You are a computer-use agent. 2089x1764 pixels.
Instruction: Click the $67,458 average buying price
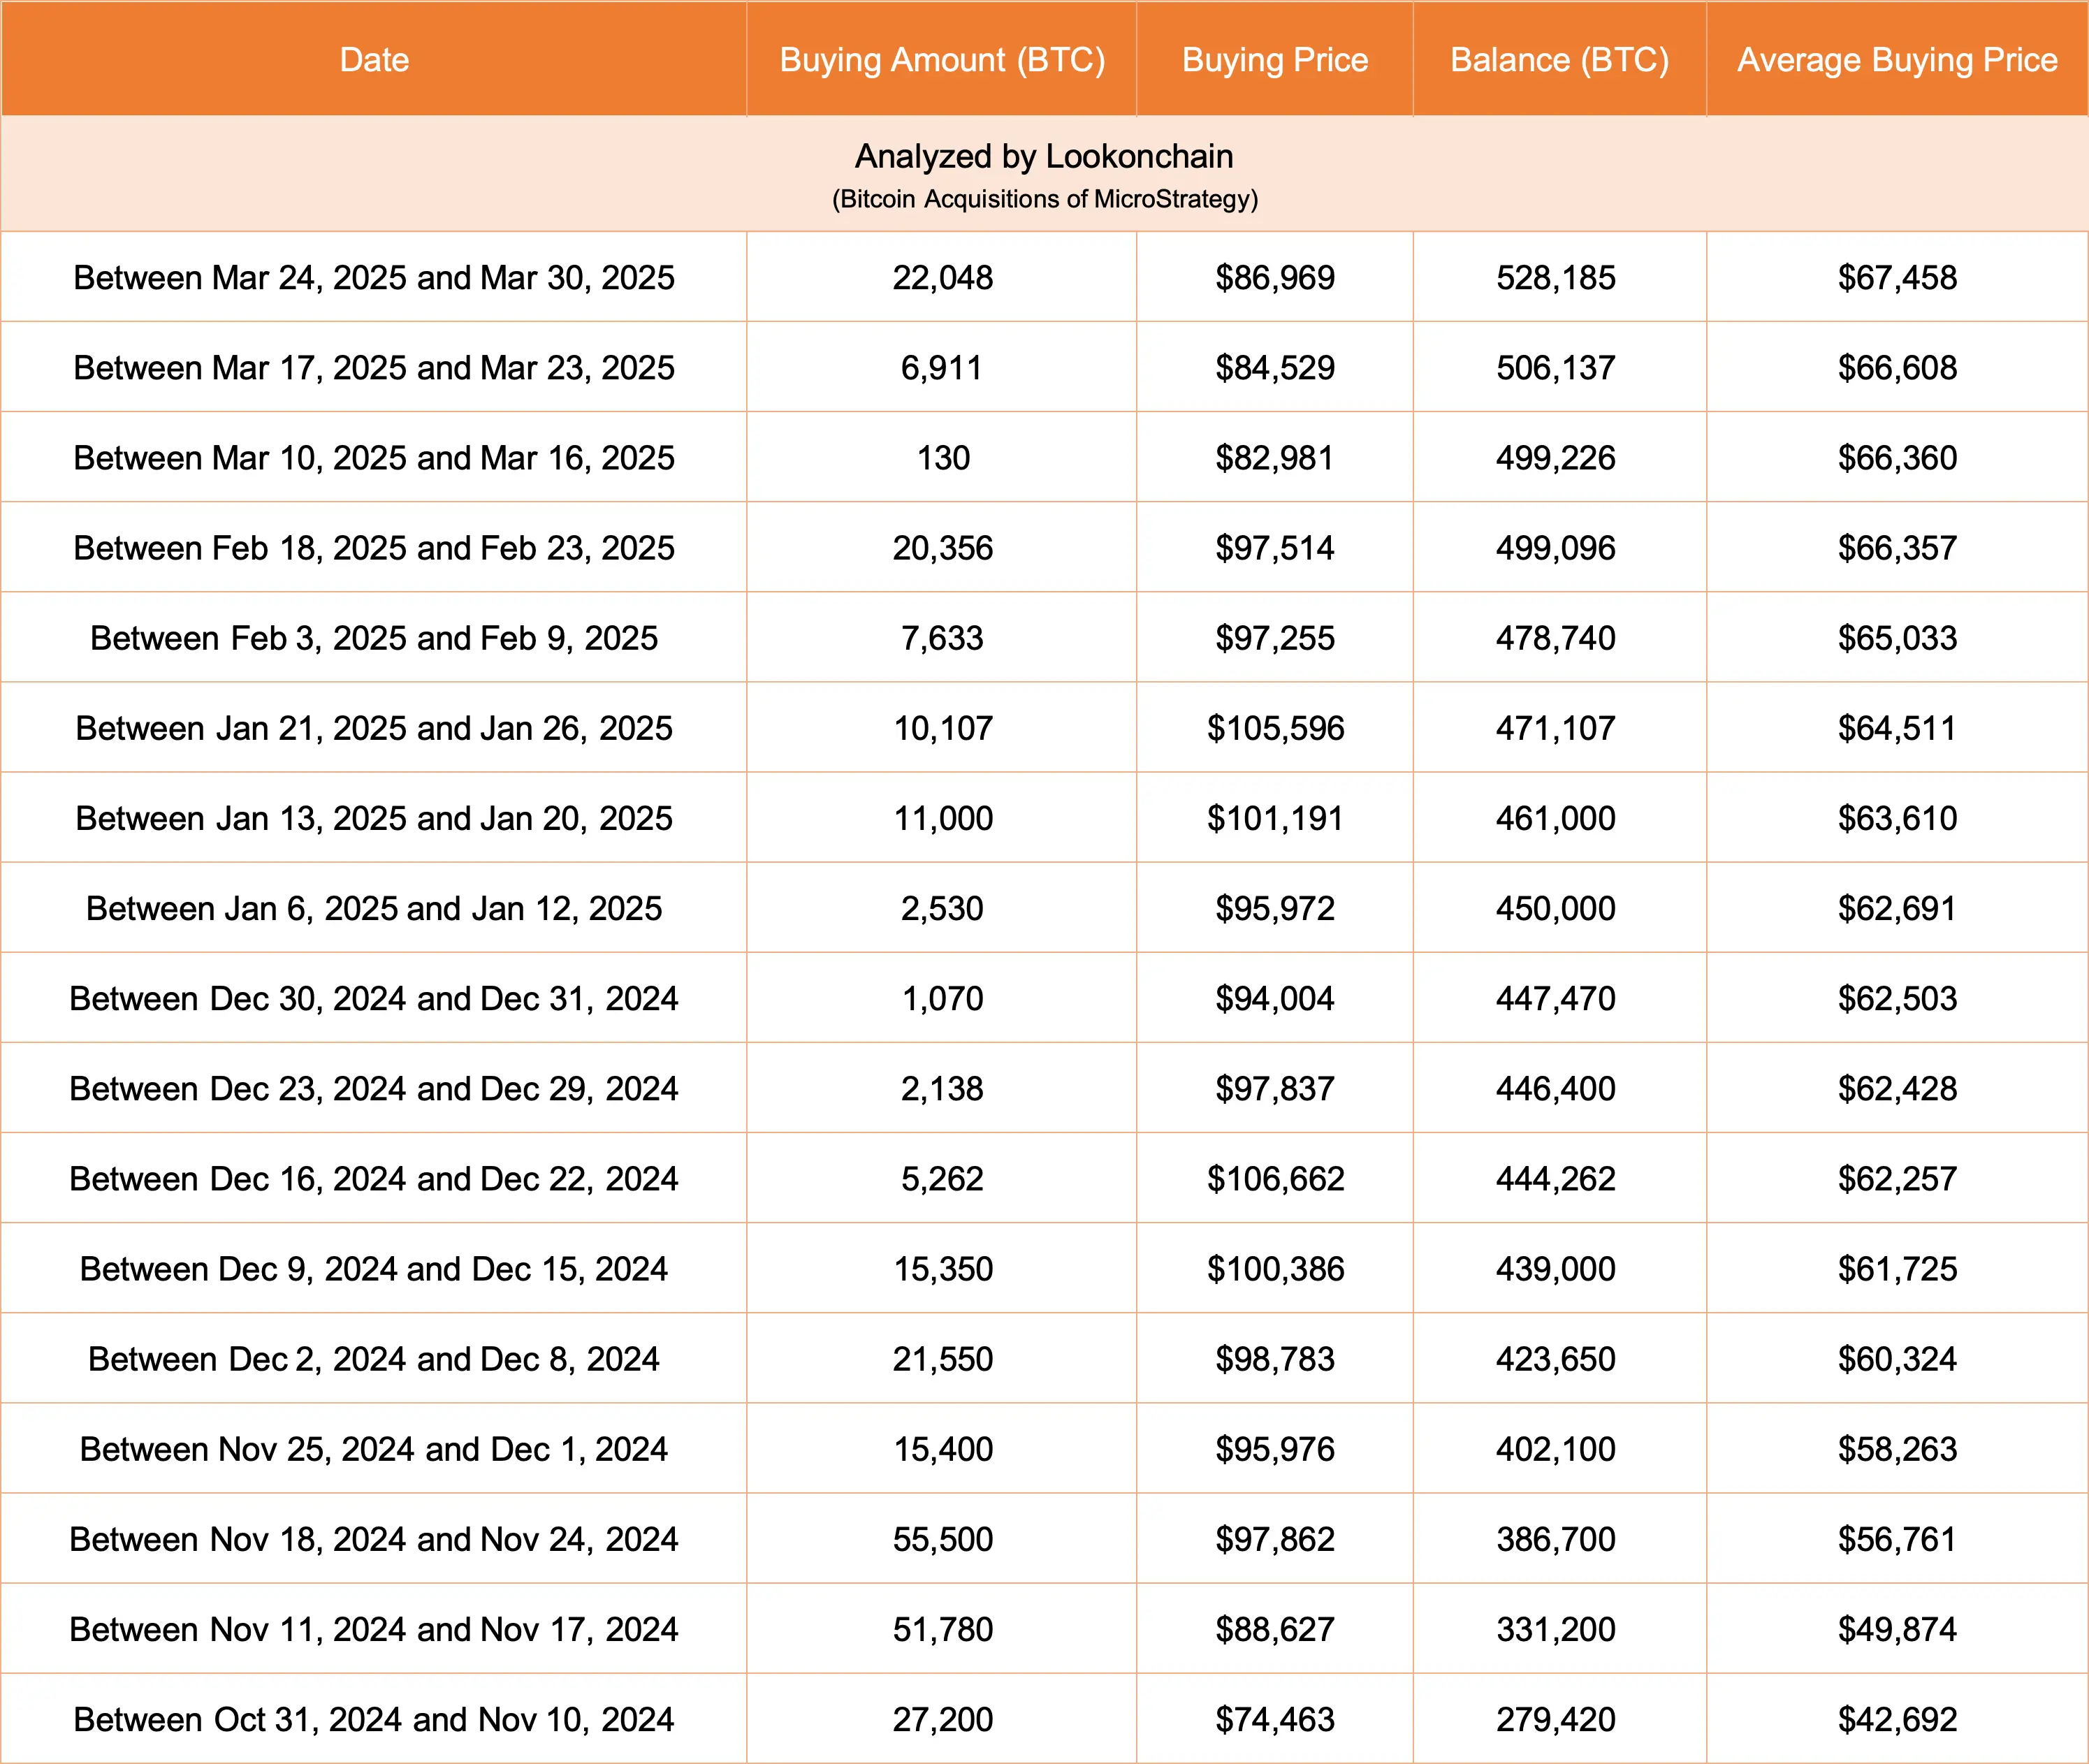click(1895, 278)
